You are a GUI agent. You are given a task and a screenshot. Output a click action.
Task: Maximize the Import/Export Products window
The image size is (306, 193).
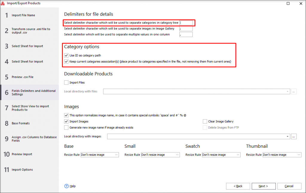click(x=288, y=3)
